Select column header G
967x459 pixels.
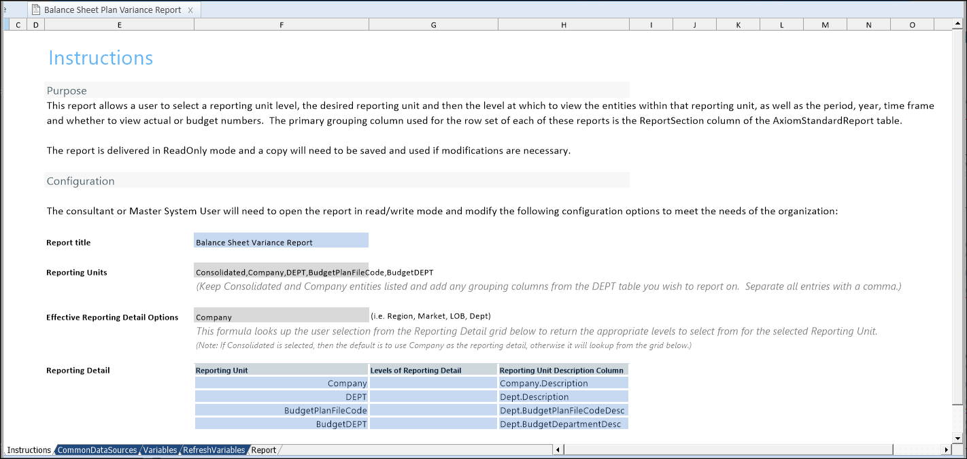click(433, 24)
